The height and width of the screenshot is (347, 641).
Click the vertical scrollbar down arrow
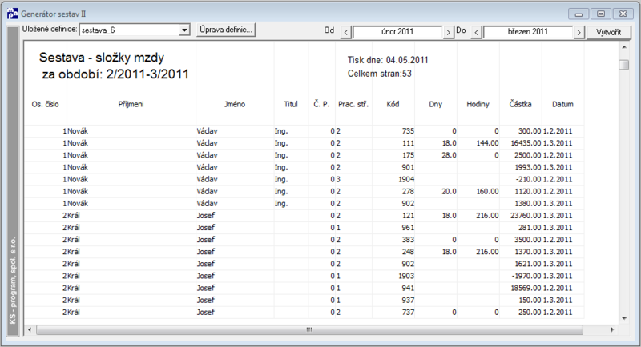click(x=624, y=318)
